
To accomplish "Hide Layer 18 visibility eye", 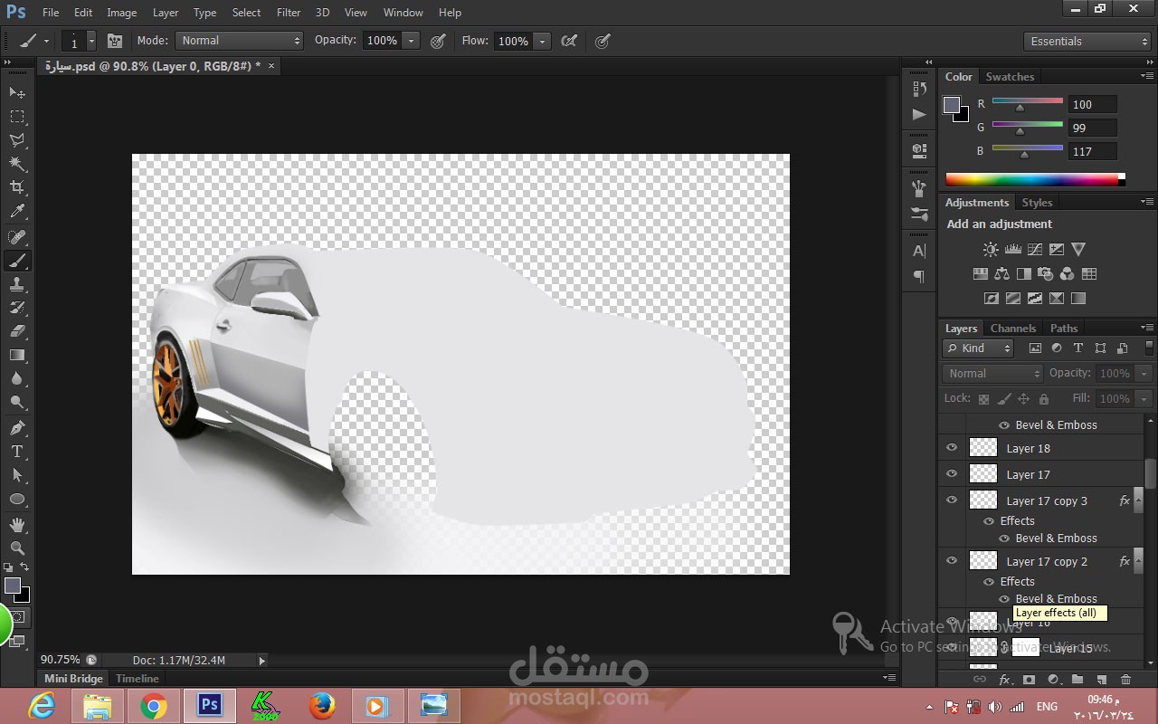I will (x=952, y=448).
